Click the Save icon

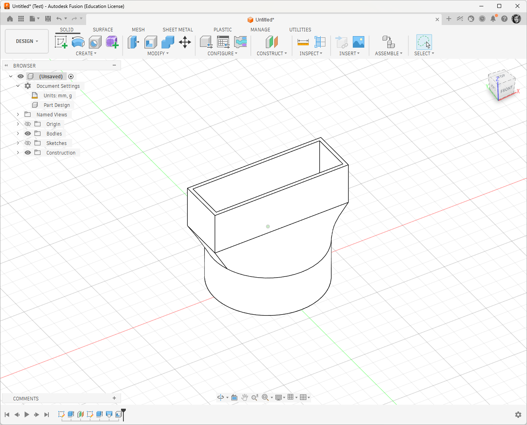click(x=48, y=19)
